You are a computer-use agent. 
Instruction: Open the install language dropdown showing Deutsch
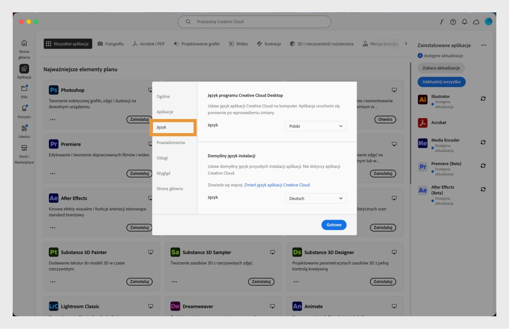click(x=316, y=198)
